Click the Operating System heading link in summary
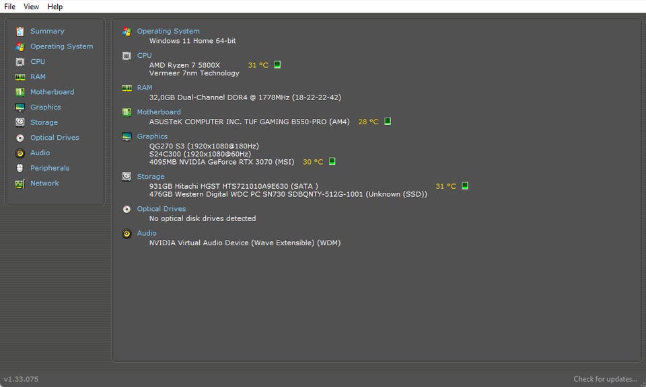646x387 pixels. 168,32
